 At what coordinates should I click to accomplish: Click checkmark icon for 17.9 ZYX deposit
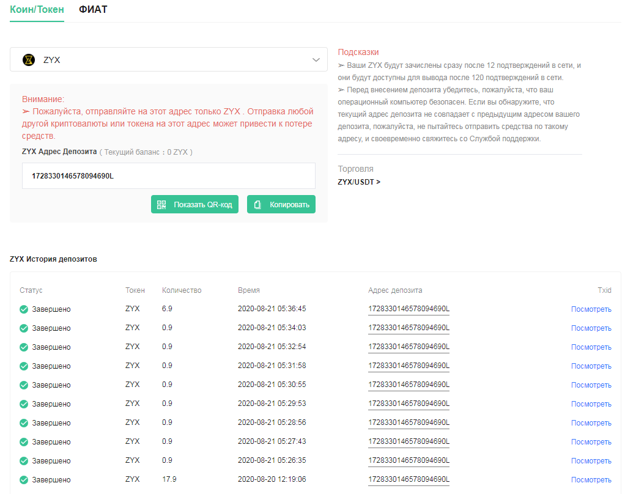[24, 480]
